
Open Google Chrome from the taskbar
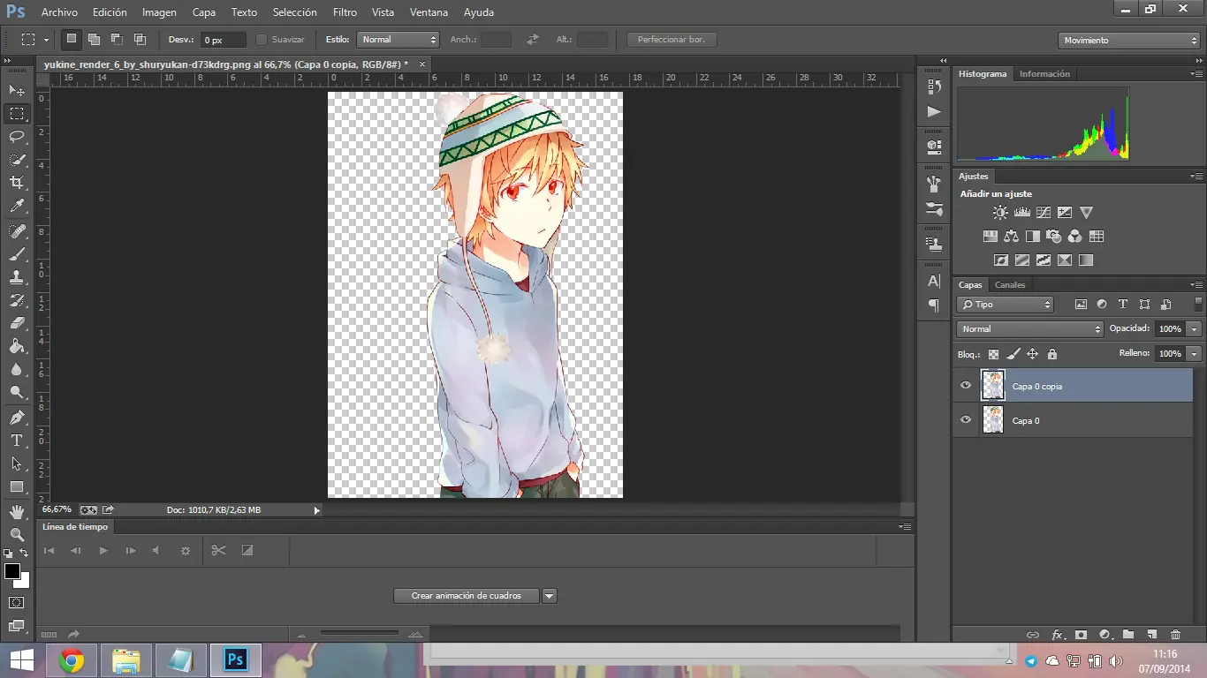pos(72,660)
